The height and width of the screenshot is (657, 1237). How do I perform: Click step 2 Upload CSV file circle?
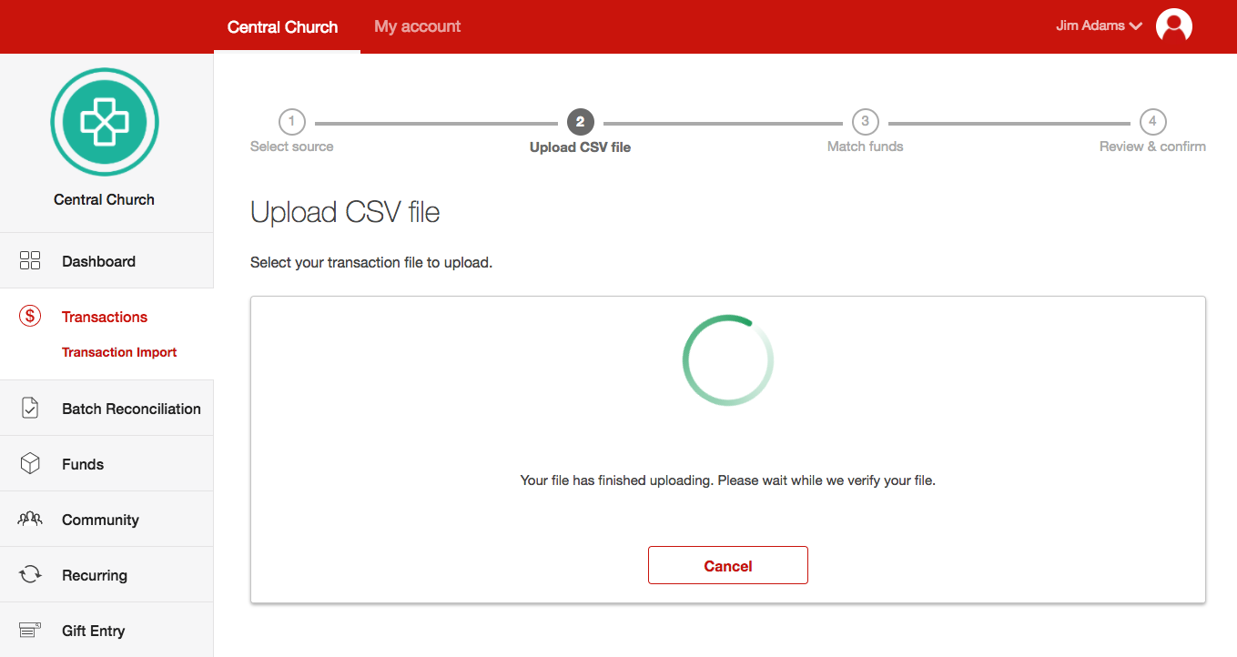(580, 122)
